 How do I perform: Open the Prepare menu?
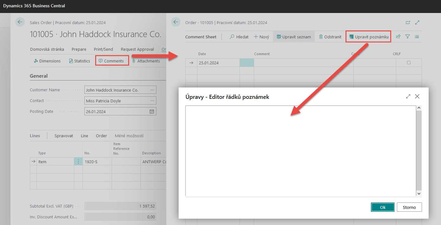79,49
